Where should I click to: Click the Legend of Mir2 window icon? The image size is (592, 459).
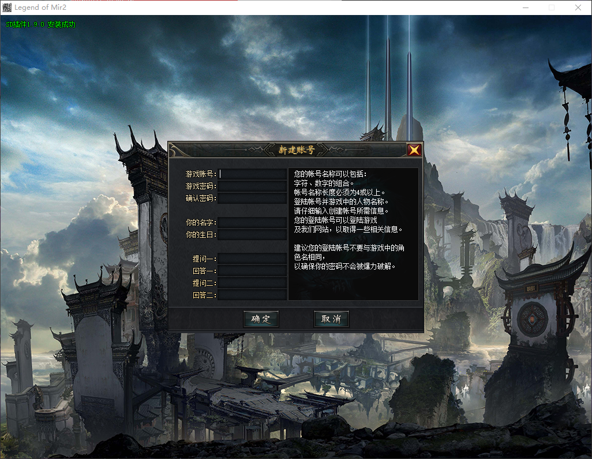[x=7, y=7]
